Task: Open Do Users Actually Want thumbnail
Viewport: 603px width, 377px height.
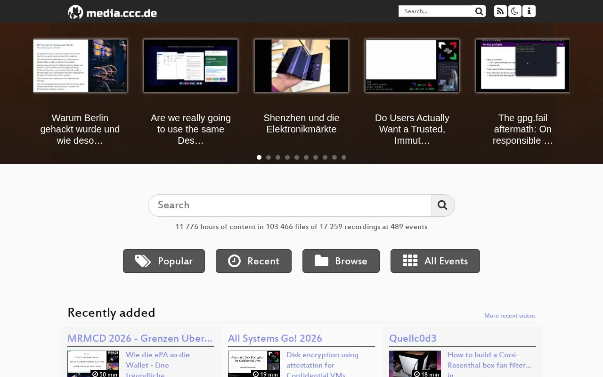Action: (412, 66)
